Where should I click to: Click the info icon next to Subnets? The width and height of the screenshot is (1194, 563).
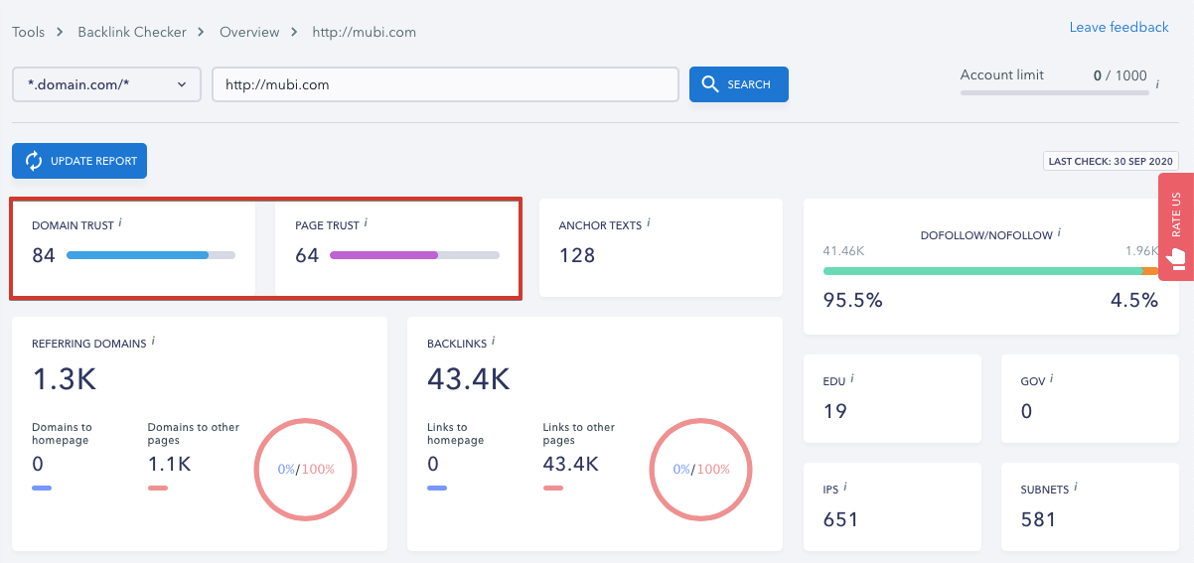1076,487
